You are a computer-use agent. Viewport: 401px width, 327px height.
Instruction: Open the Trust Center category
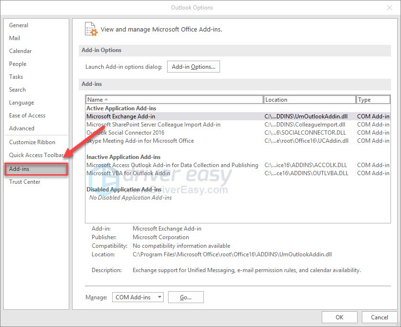(25, 182)
